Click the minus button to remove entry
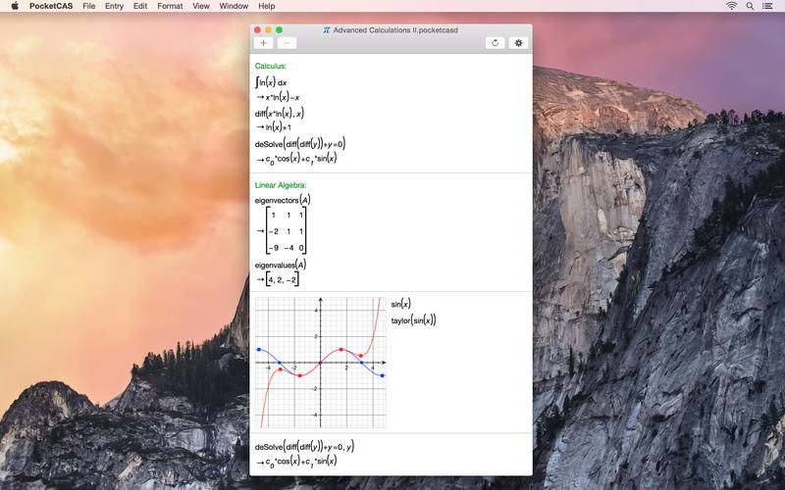785x490 pixels. 287,43
